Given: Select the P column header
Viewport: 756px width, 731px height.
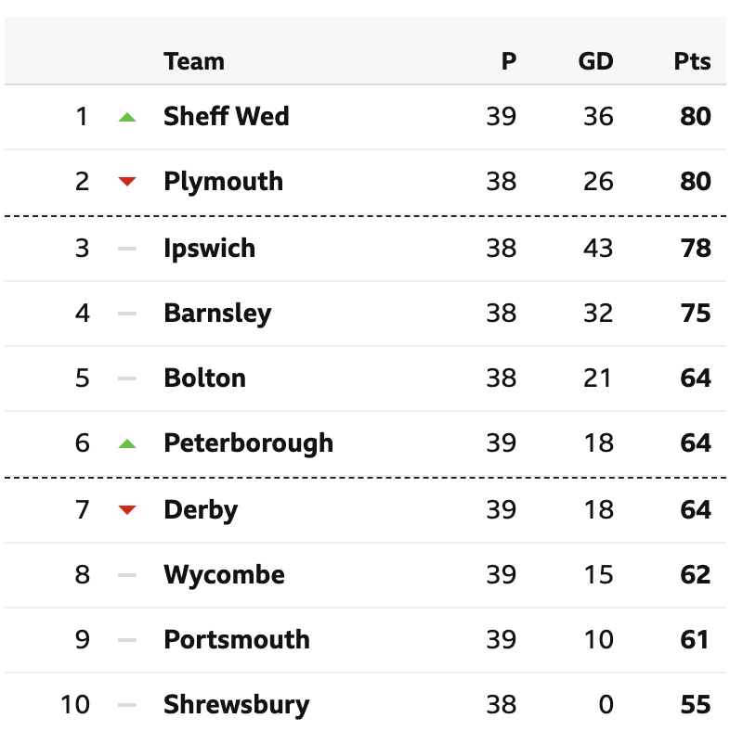Looking at the screenshot, I should point(509,61).
